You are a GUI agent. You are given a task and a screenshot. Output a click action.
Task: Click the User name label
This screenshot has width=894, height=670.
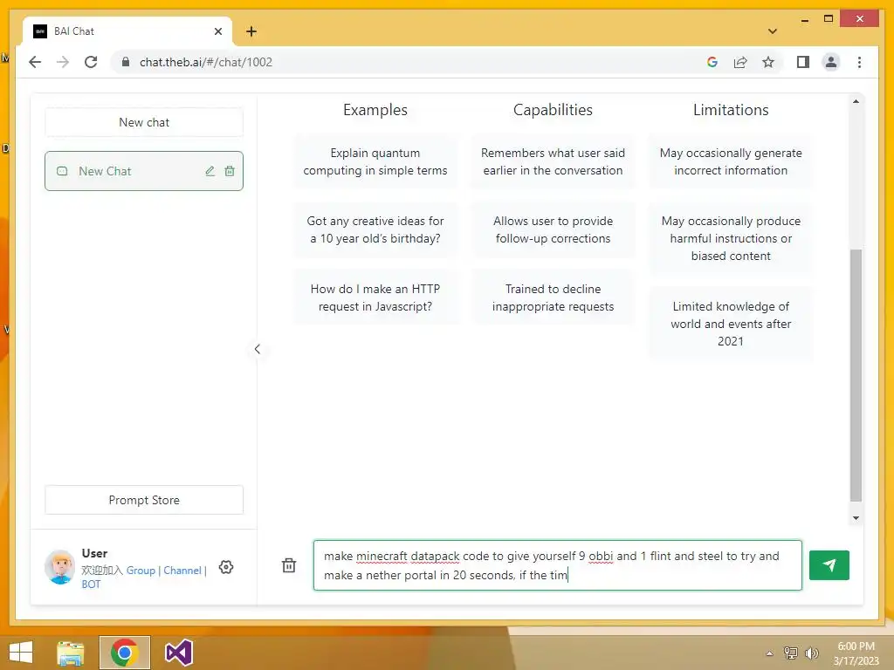click(94, 553)
